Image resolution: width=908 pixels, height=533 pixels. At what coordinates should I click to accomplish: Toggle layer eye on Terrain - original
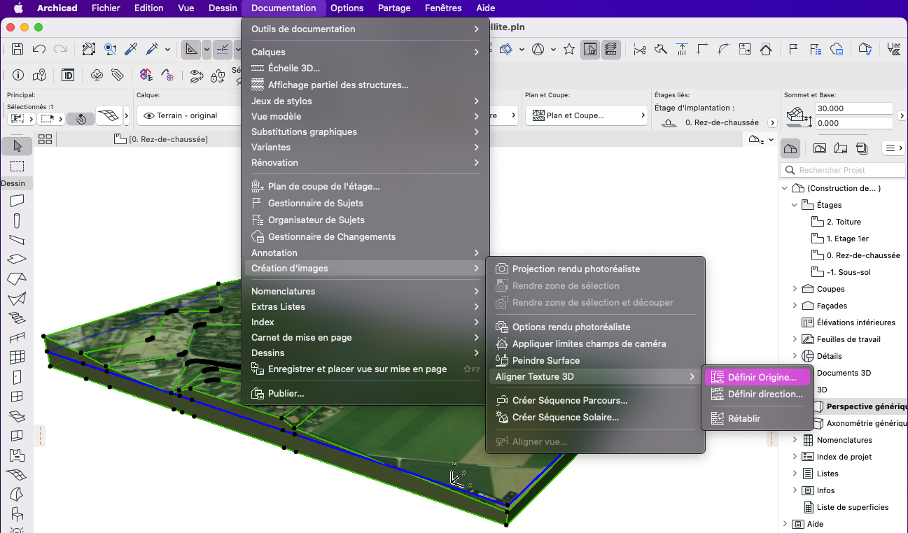pyautogui.click(x=148, y=115)
